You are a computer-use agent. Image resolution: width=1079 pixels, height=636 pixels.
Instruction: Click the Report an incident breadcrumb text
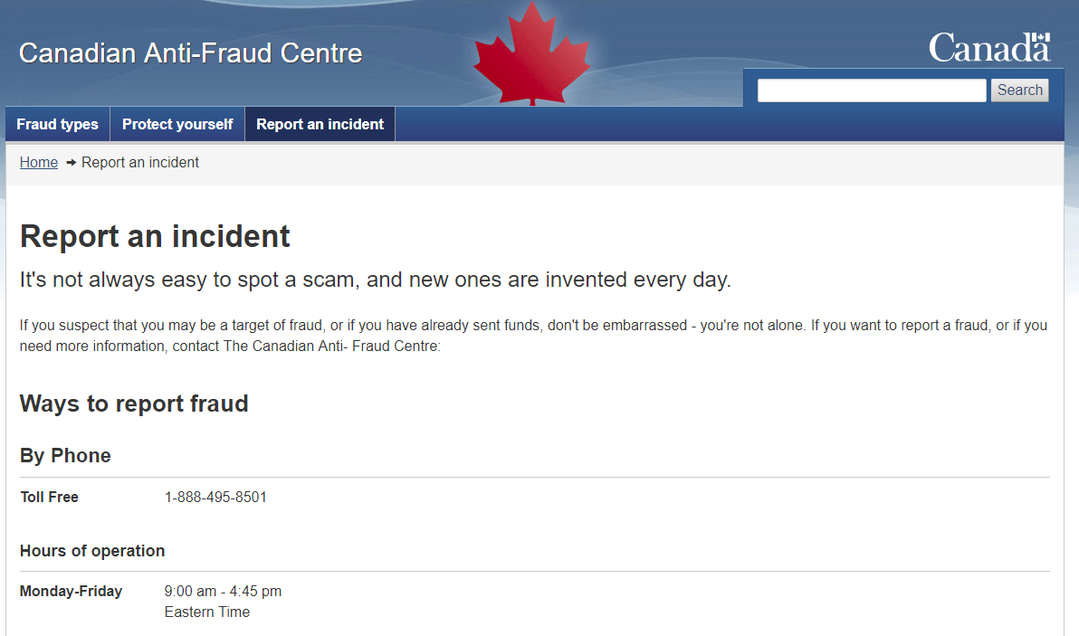coord(140,163)
